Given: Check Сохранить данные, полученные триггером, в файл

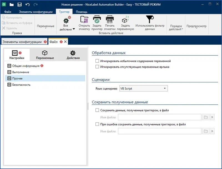Looking at the screenshot, I should (x=97, y=110).
